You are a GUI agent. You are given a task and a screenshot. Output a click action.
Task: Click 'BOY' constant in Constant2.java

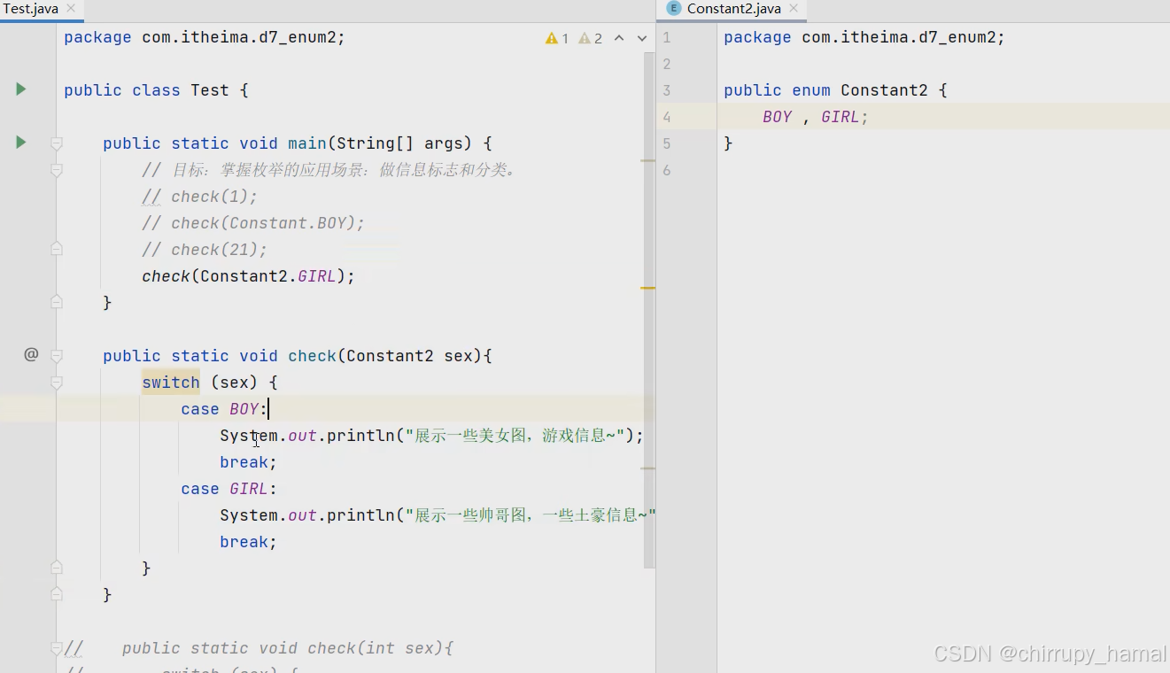(777, 117)
